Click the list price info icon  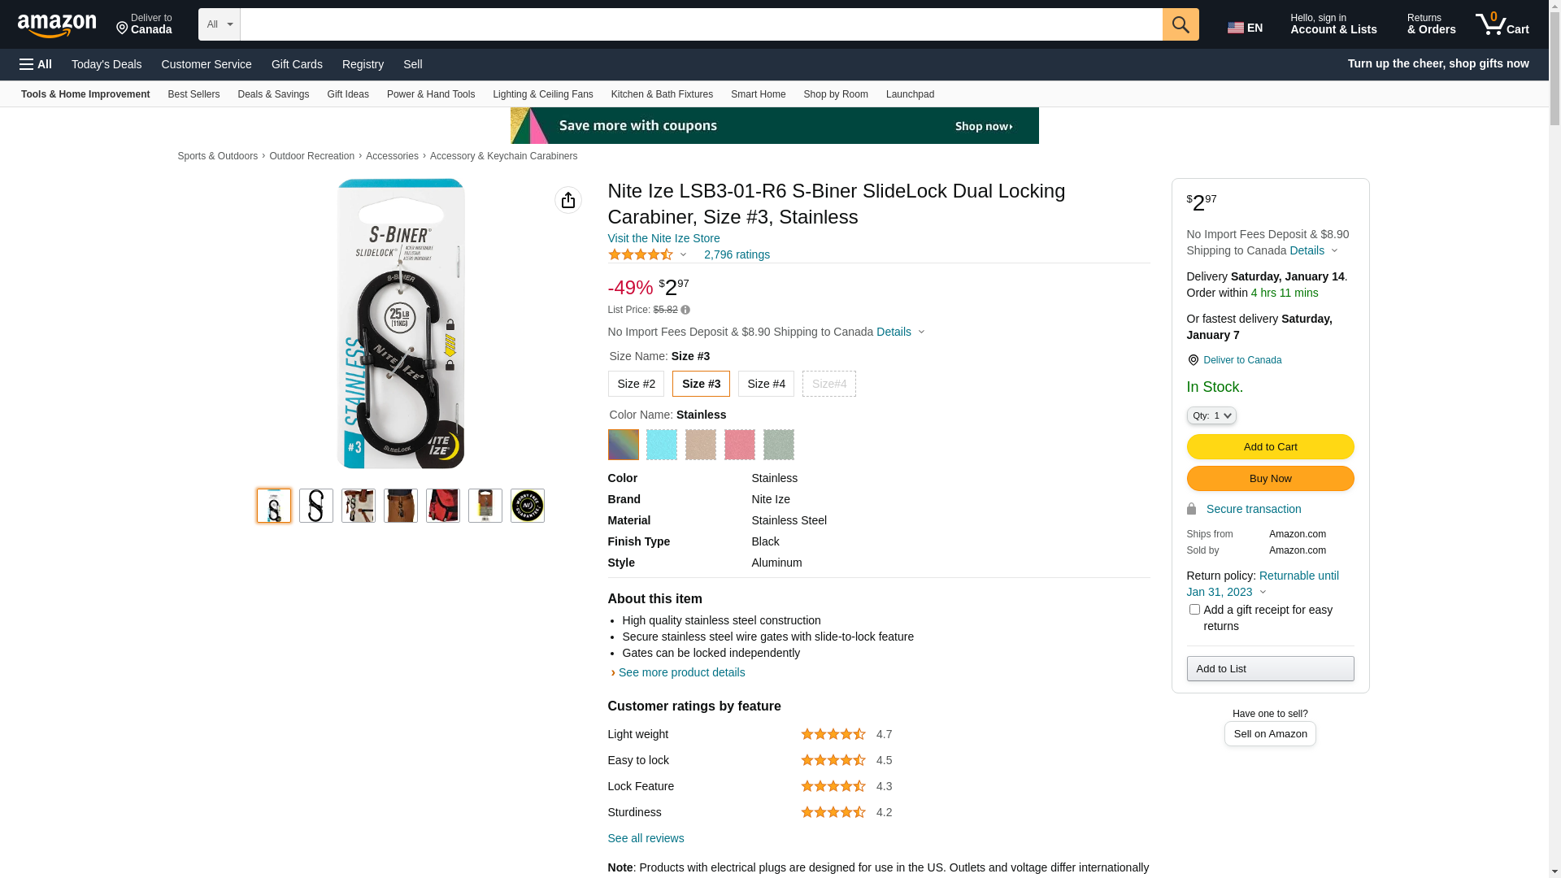(685, 310)
